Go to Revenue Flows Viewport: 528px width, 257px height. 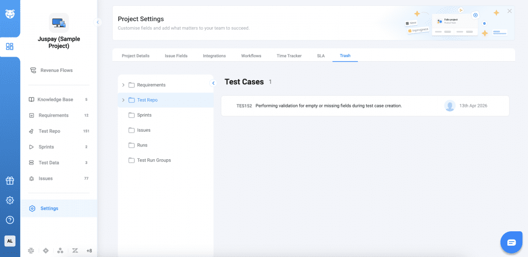[56, 70]
